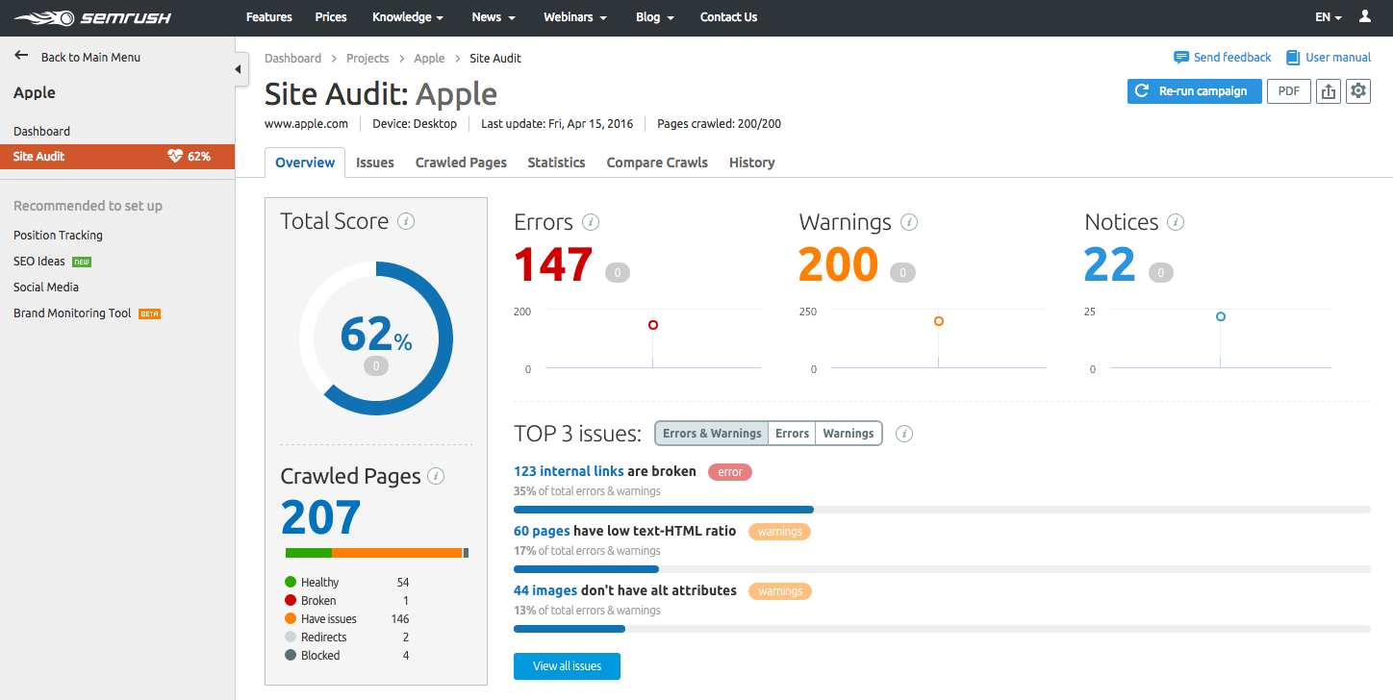Expand the News dropdown
The width and height of the screenshot is (1393, 700).
(494, 17)
